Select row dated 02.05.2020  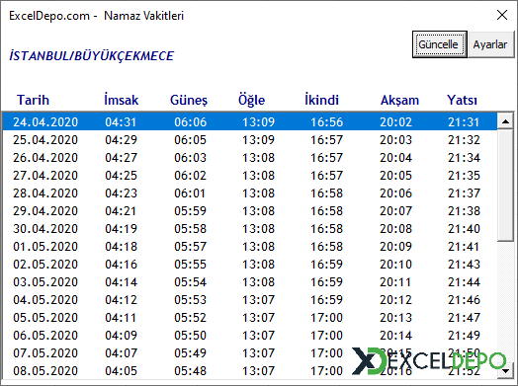[x=250, y=265]
